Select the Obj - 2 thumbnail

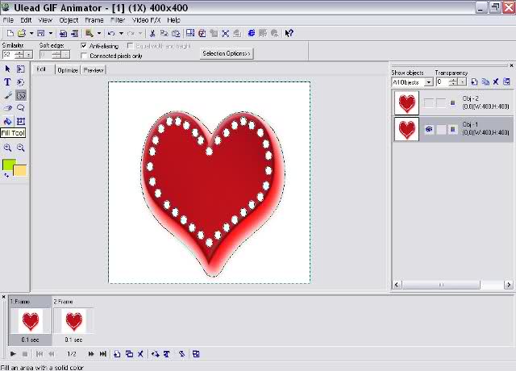[406, 103]
